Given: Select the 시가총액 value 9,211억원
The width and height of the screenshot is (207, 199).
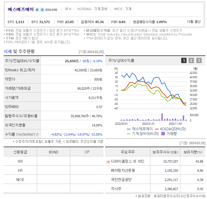Looking at the screenshot, I should pos(95,98).
